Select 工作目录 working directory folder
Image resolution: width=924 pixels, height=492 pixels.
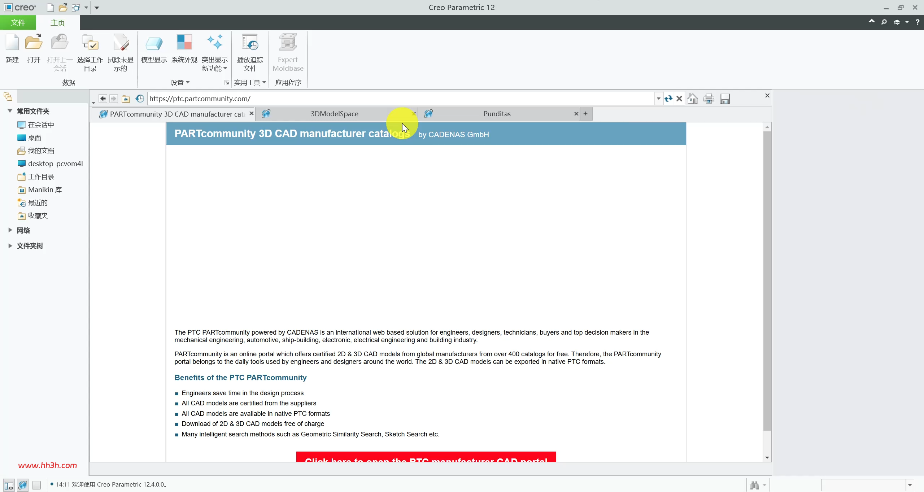pyautogui.click(x=36, y=177)
